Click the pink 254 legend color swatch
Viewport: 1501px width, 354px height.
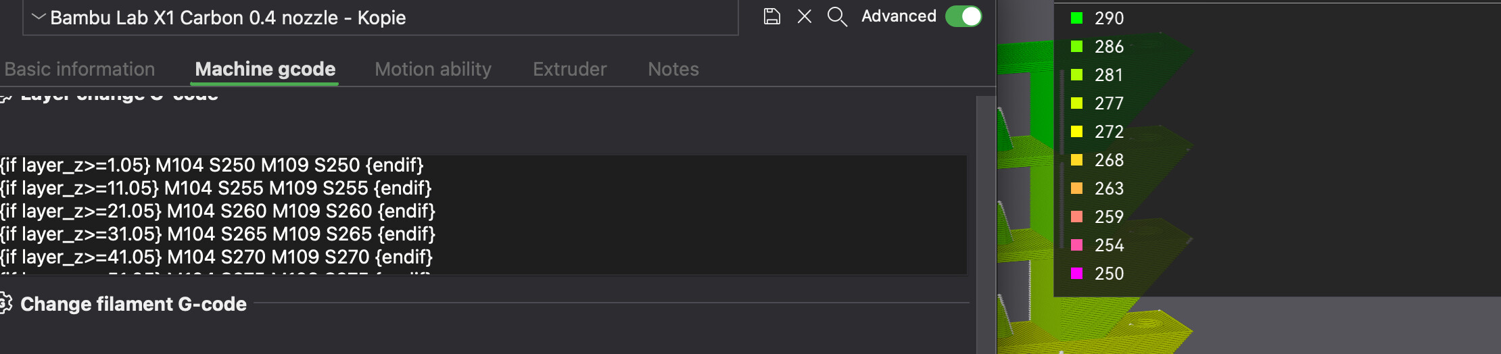pos(1077,245)
